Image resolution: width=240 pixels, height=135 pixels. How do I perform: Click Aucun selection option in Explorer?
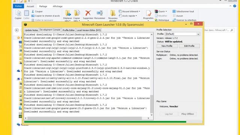click(x=178, y=16)
